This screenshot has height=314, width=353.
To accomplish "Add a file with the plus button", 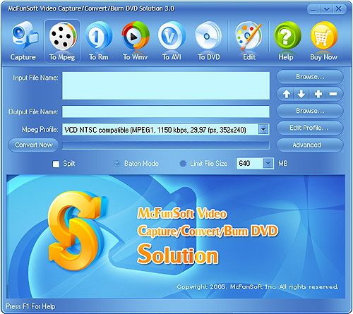I will 318,94.
